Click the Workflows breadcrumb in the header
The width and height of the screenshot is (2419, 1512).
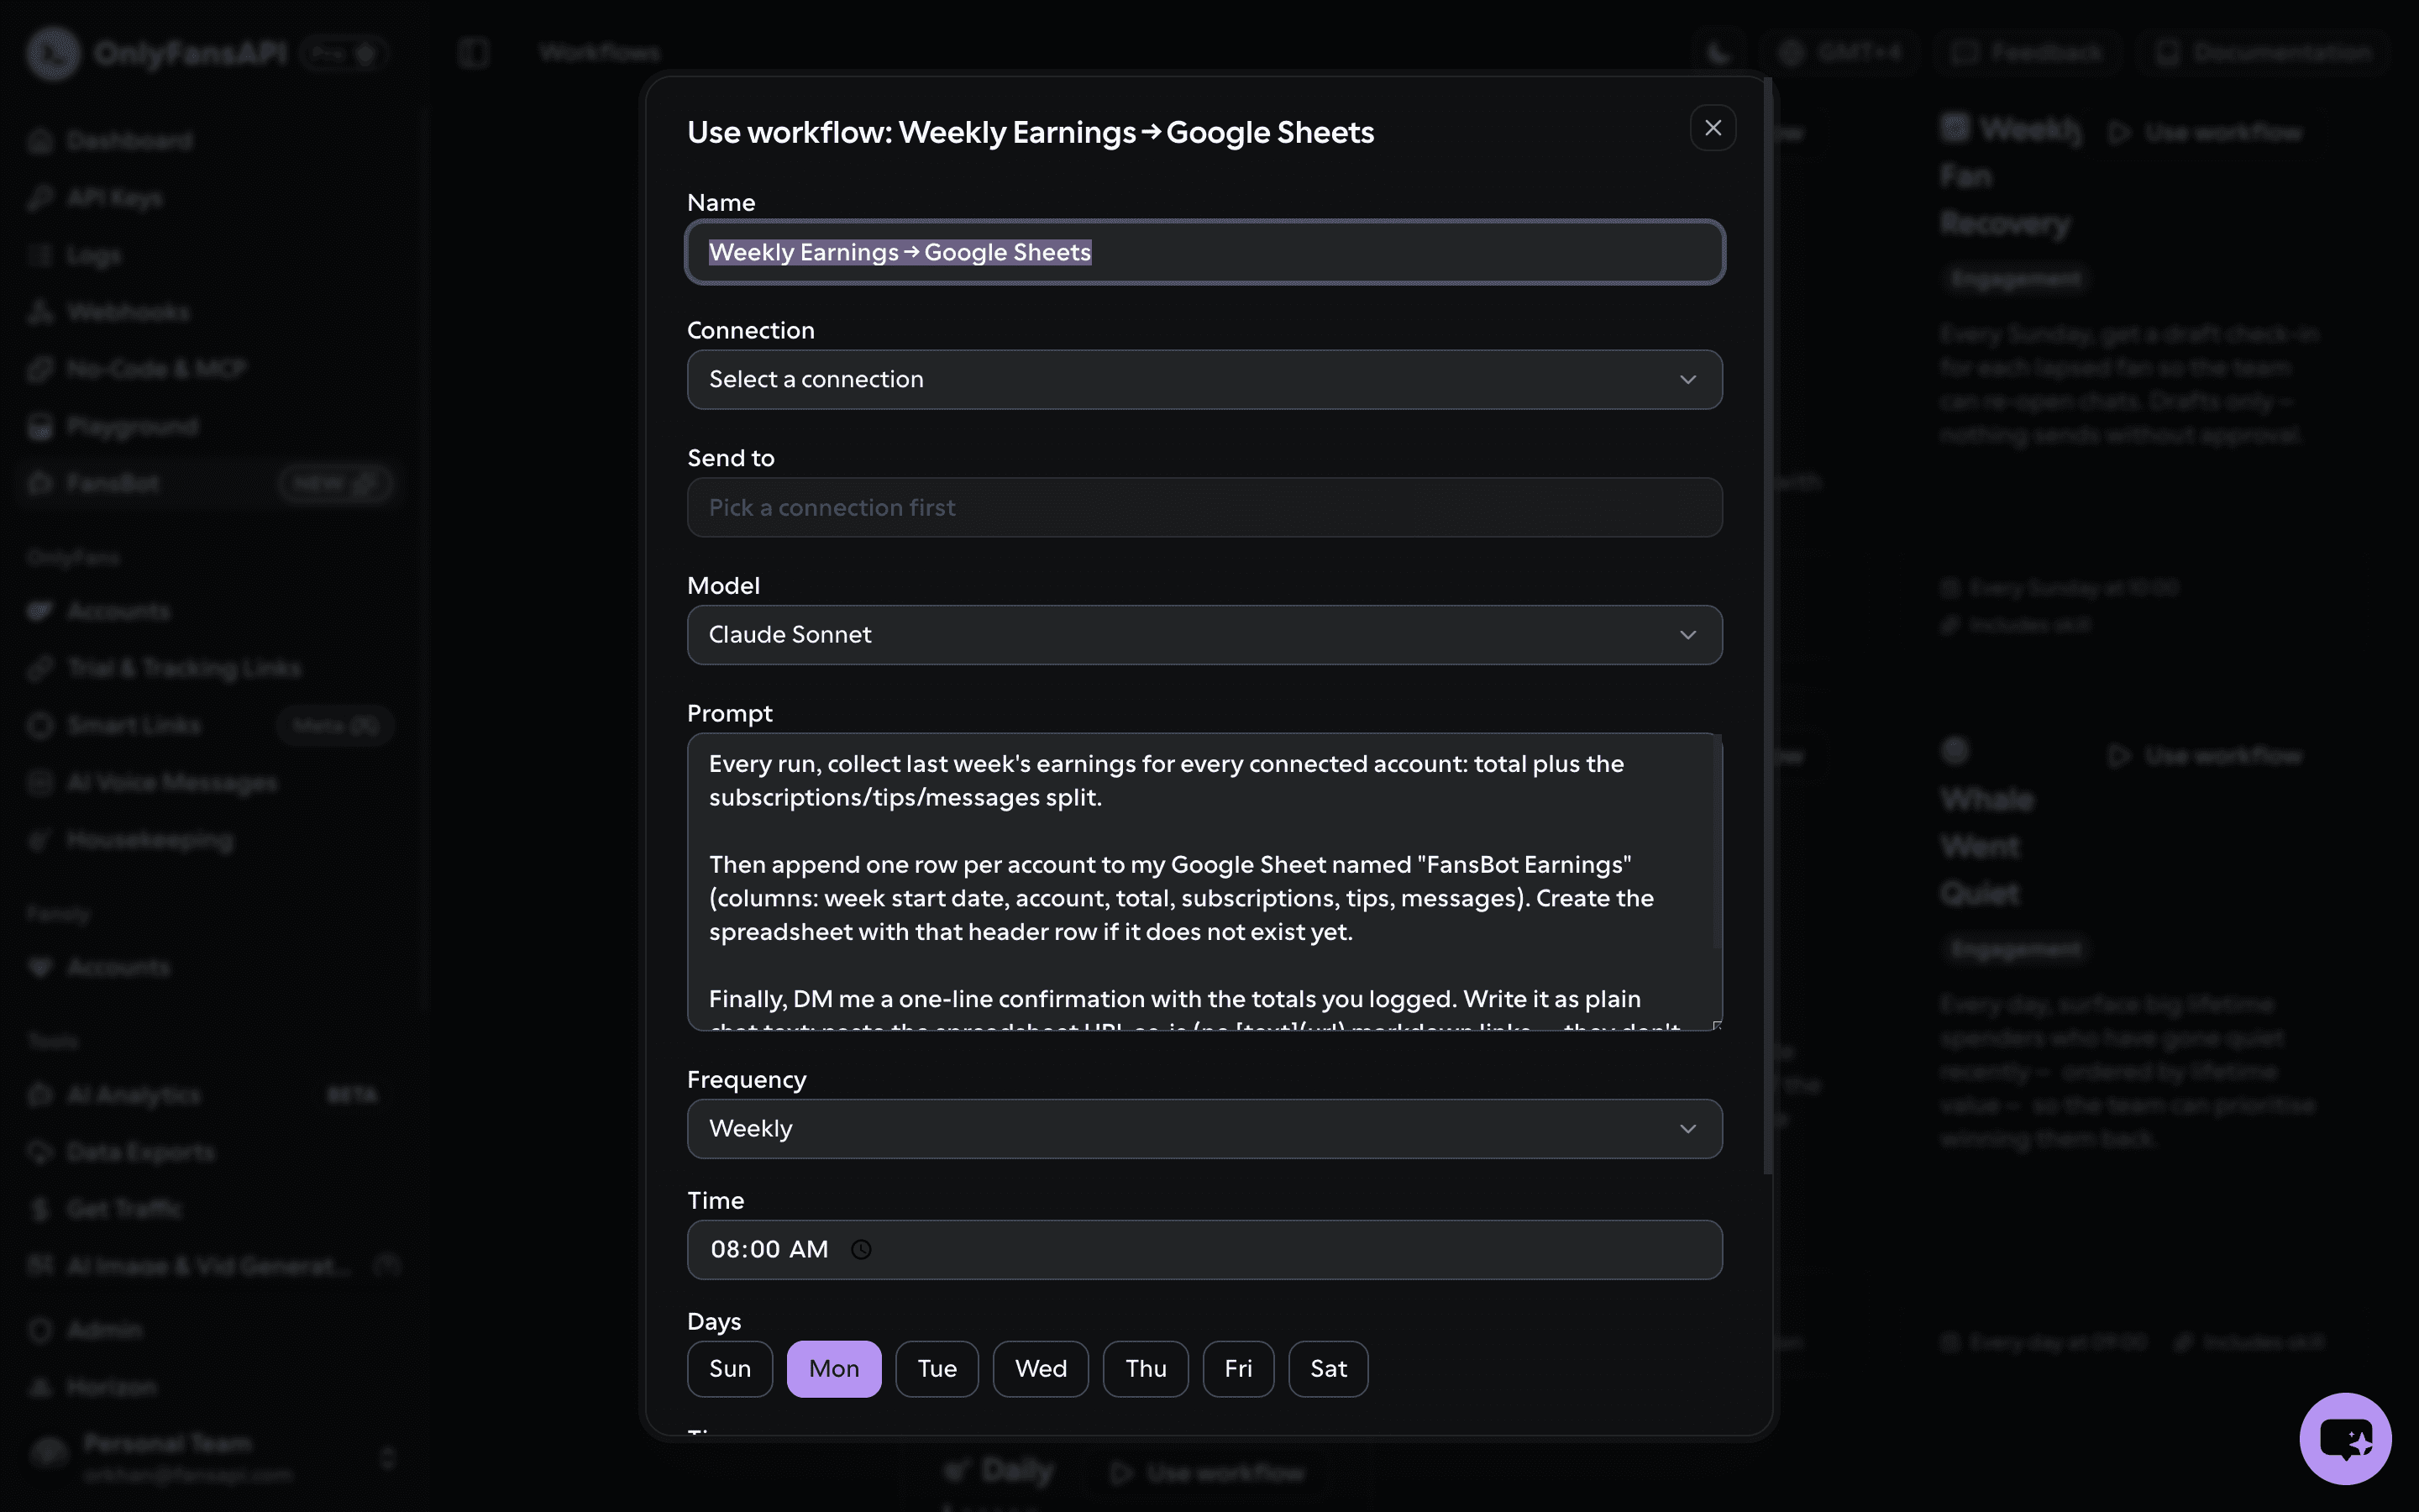coord(599,52)
